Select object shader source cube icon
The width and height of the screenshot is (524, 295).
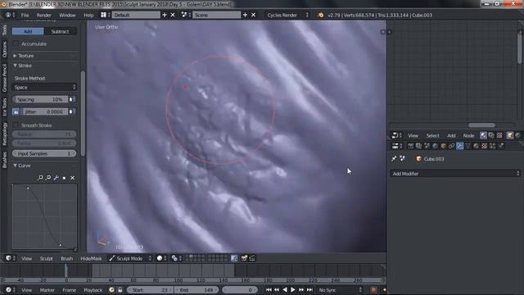click(x=510, y=135)
